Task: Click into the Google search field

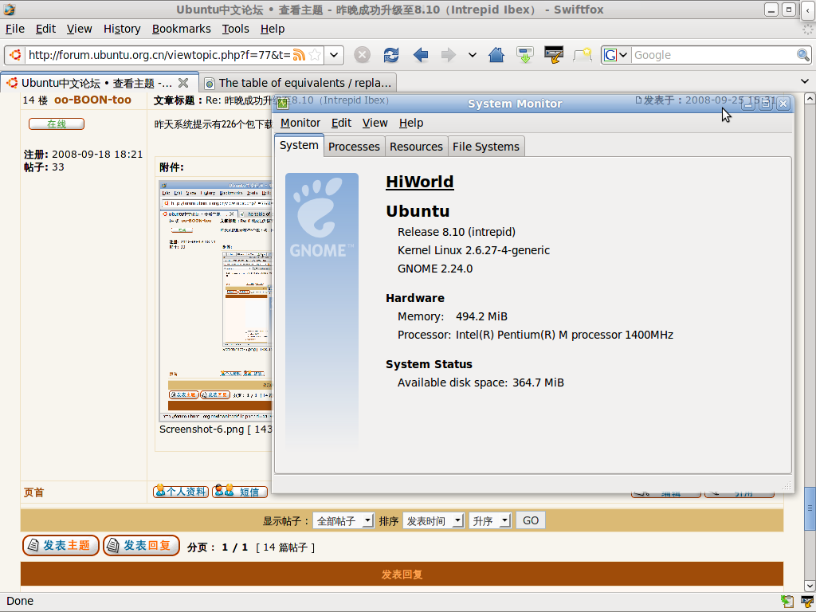Action: coord(714,55)
